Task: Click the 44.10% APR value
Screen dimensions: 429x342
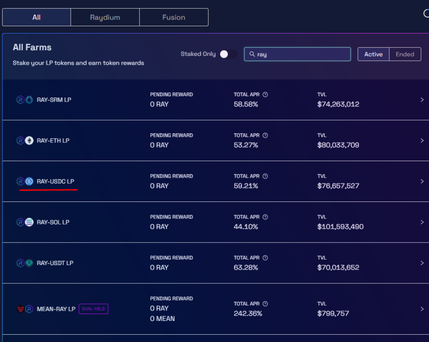Action: [246, 227]
